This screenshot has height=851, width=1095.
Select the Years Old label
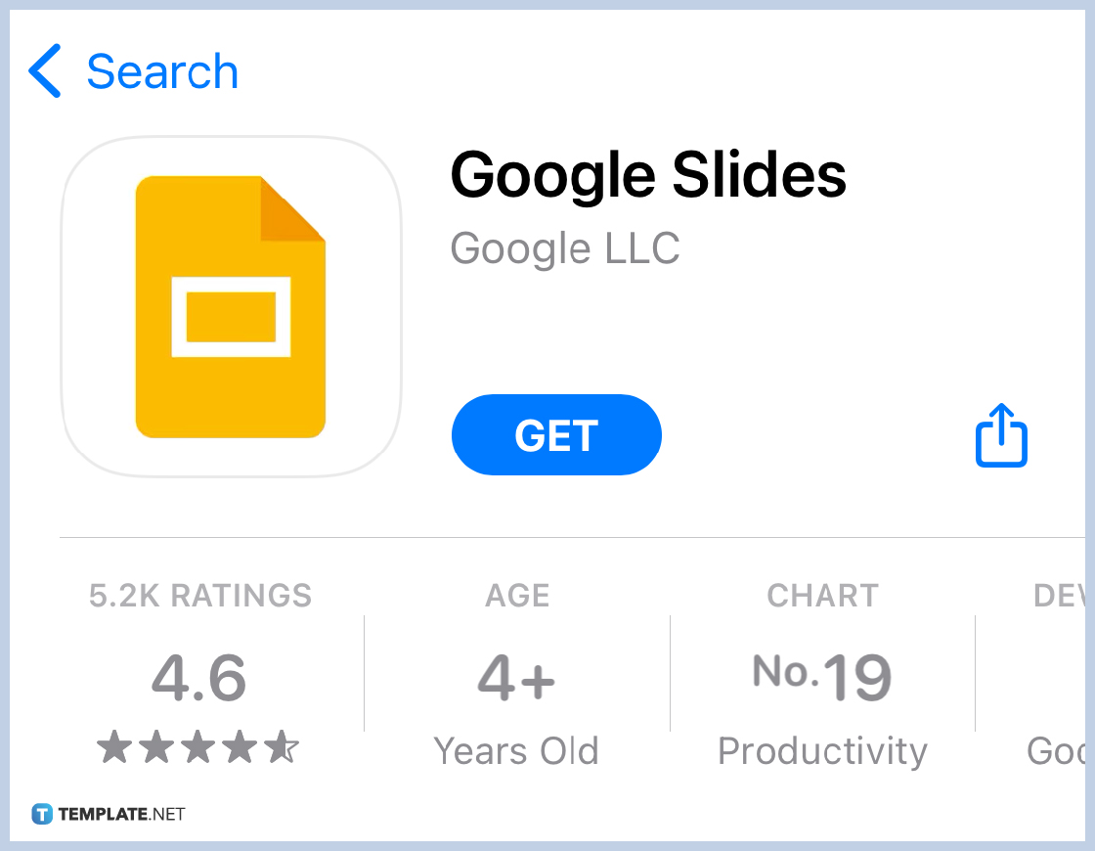[x=516, y=751]
